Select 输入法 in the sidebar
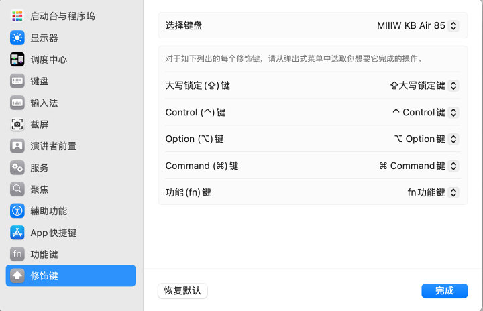Image resolution: width=483 pixels, height=311 pixels. [44, 103]
